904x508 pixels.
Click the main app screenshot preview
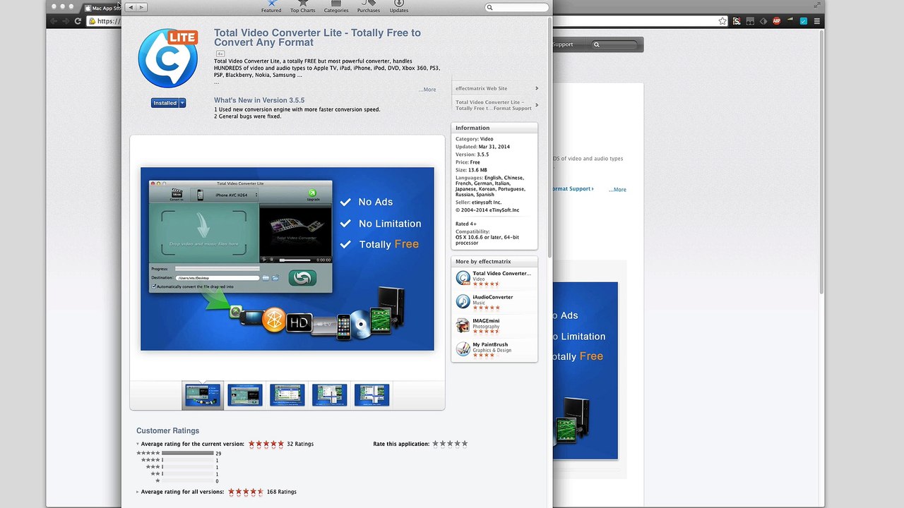point(287,259)
